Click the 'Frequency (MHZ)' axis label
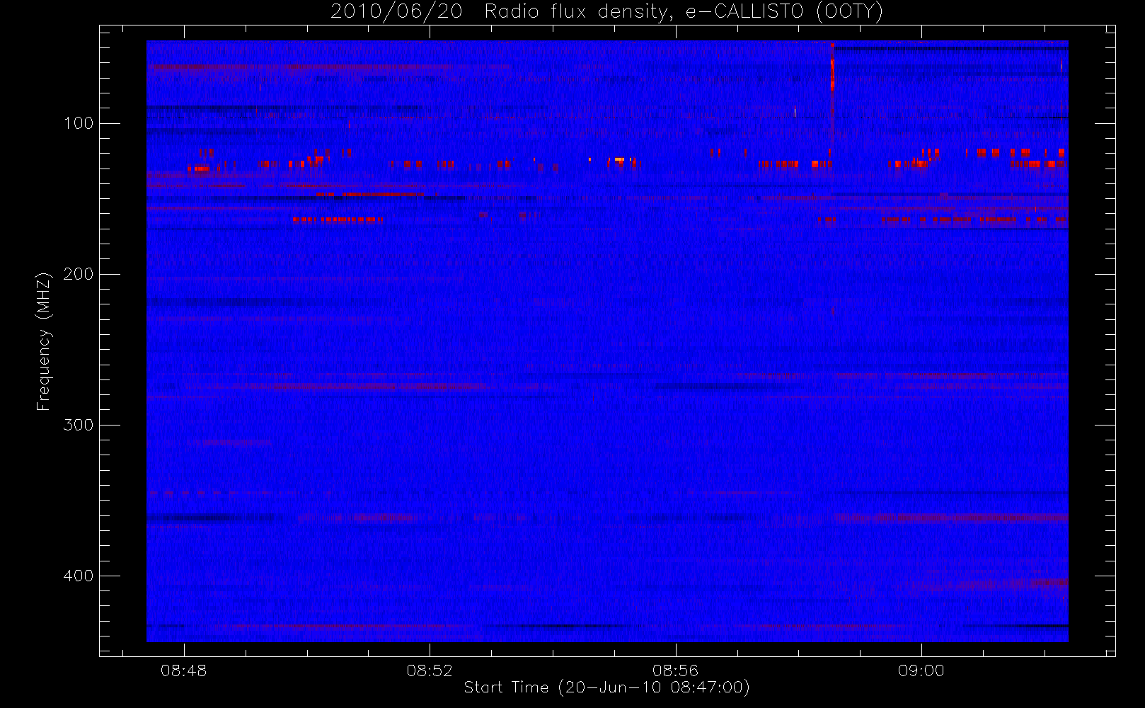Image resolution: width=1145 pixels, height=708 pixels. click(44, 341)
